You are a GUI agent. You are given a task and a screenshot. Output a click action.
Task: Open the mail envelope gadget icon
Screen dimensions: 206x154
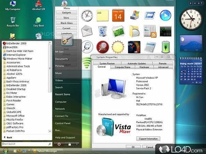pyautogui.click(x=87, y=31)
